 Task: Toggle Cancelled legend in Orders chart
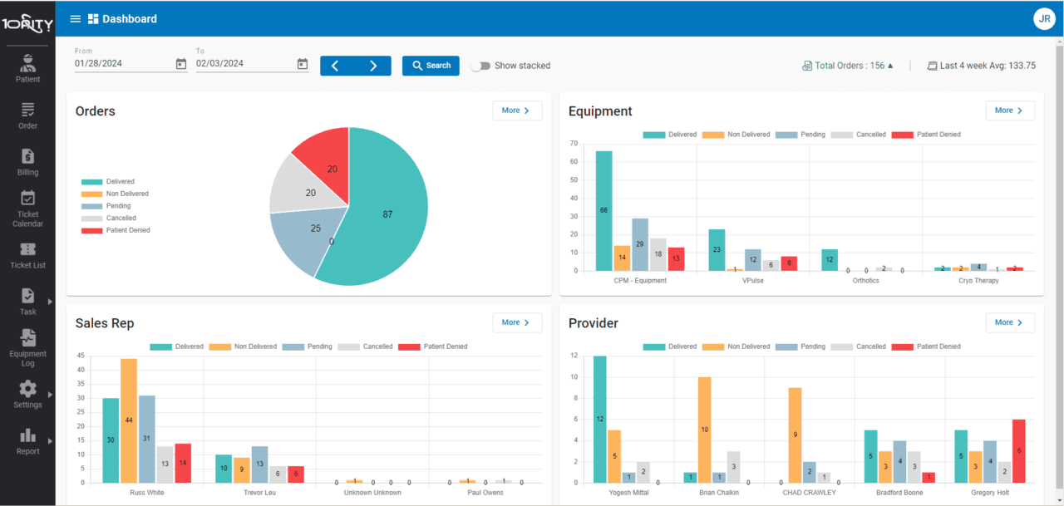click(108, 218)
